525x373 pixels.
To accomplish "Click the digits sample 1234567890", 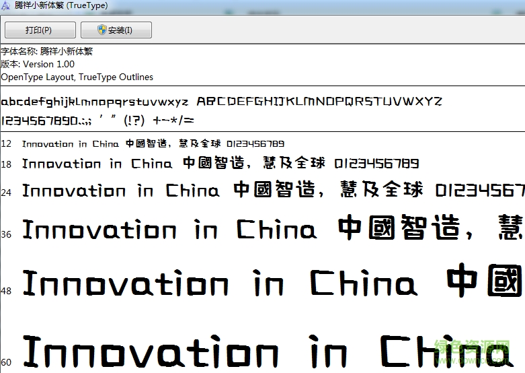I will 39,121.
